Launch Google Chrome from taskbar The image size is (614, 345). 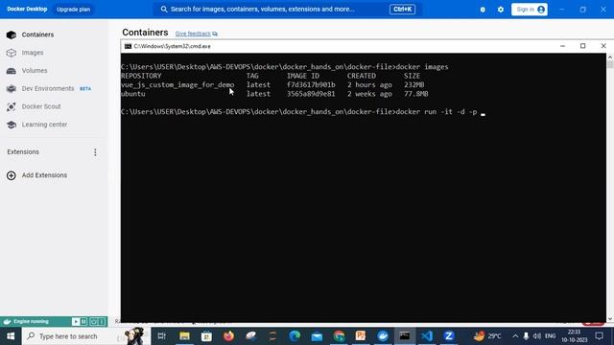click(339, 336)
